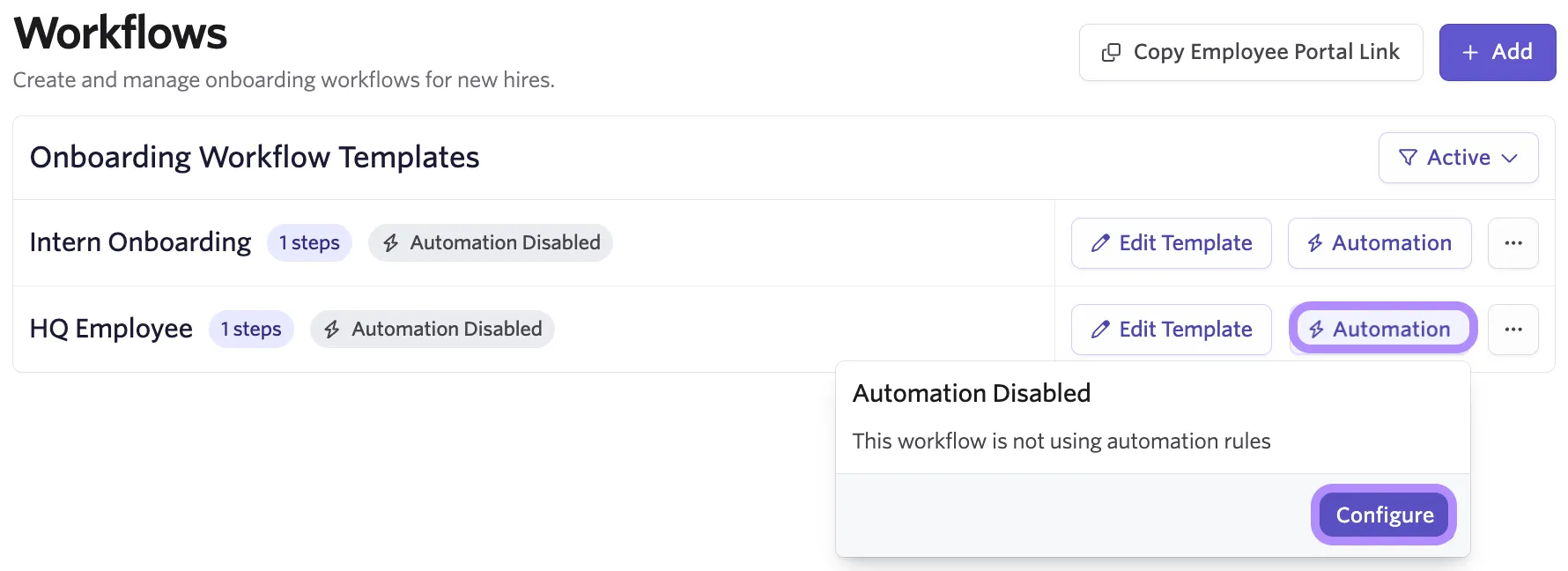Click the Add workflow button
The height and width of the screenshot is (571, 1568).
[1498, 52]
